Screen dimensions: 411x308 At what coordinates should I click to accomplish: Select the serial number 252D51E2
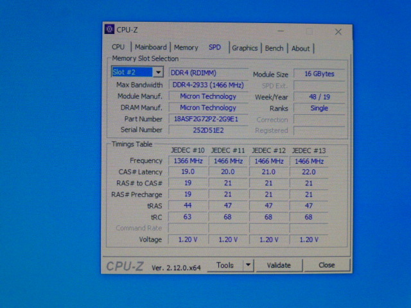click(x=208, y=130)
